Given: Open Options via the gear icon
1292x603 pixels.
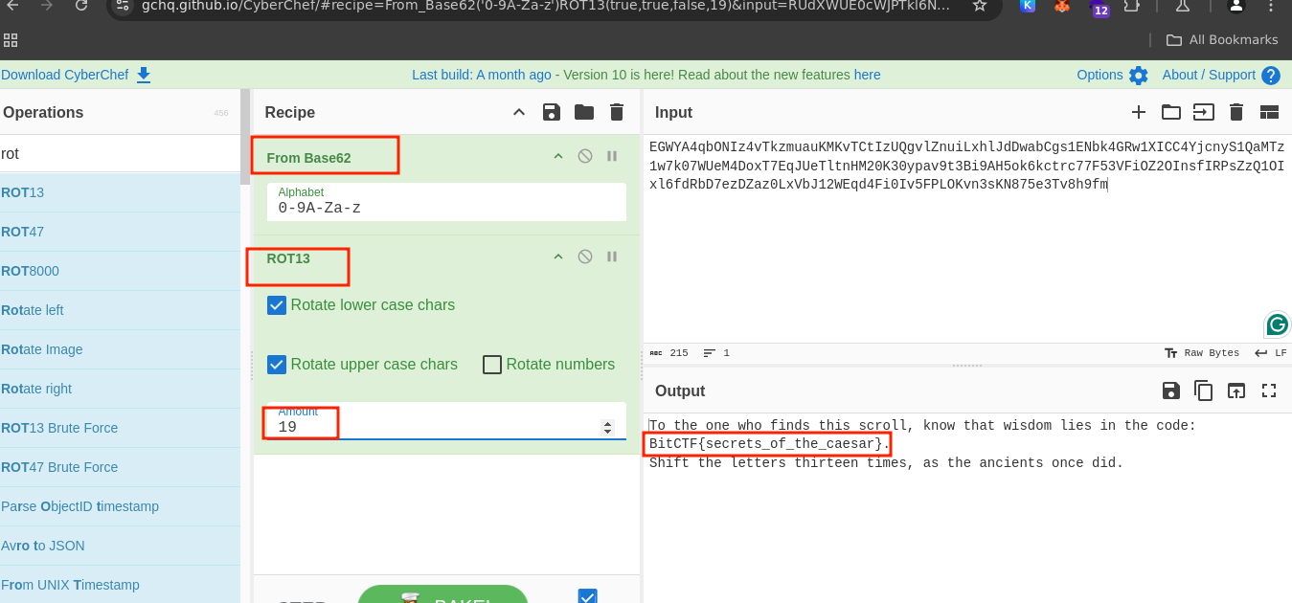Looking at the screenshot, I should 1138,76.
